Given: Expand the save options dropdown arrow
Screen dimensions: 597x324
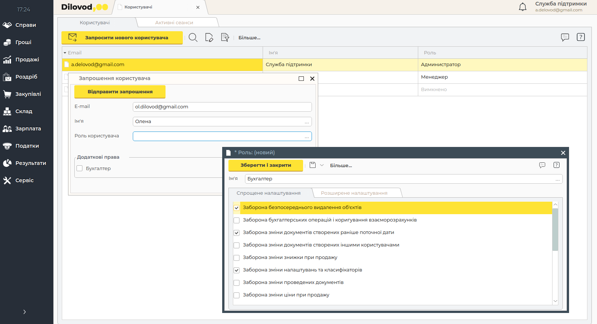Looking at the screenshot, I should (322, 165).
